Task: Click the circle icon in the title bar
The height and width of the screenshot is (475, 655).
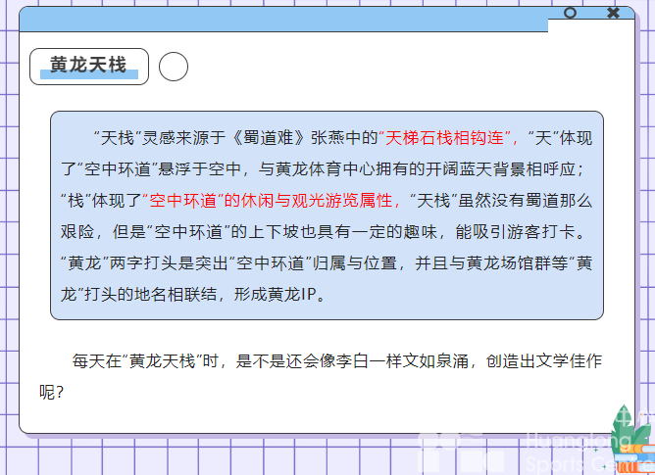Action: [570, 13]
